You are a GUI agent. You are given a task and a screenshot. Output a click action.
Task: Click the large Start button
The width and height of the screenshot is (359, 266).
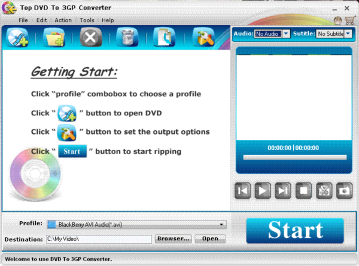(x=295, y=231)
